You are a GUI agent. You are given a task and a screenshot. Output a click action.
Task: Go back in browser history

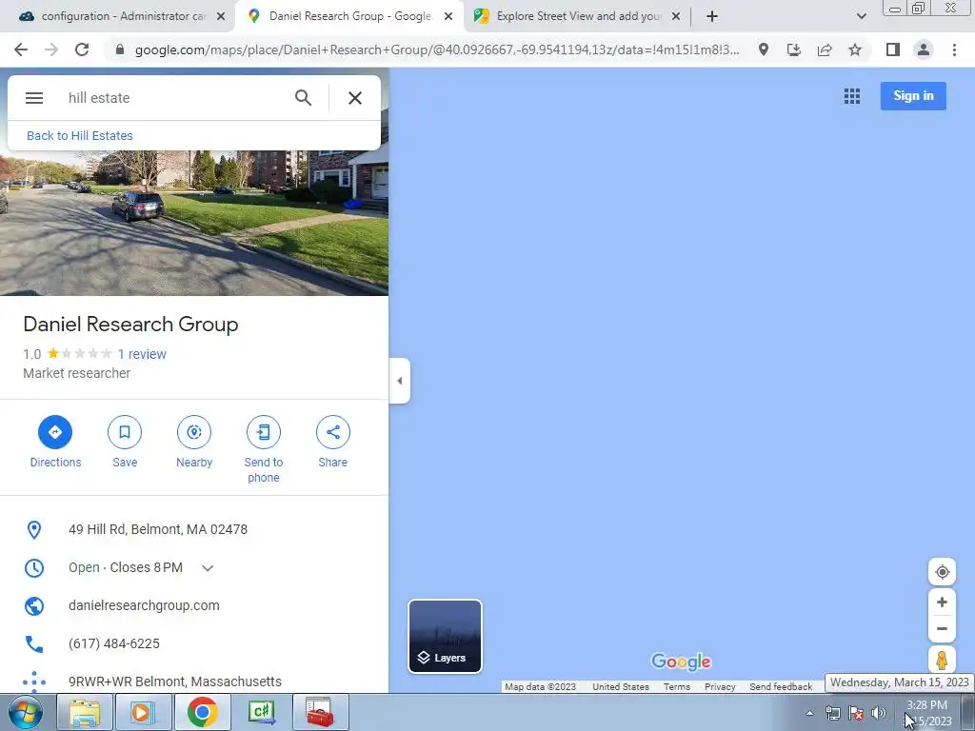(x=21, y=49)
